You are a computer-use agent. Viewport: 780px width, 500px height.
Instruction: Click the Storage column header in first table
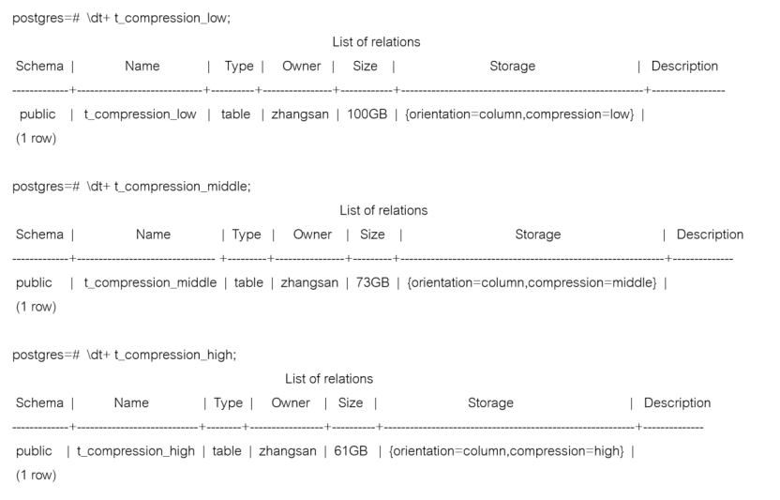[x=513, y=67]
